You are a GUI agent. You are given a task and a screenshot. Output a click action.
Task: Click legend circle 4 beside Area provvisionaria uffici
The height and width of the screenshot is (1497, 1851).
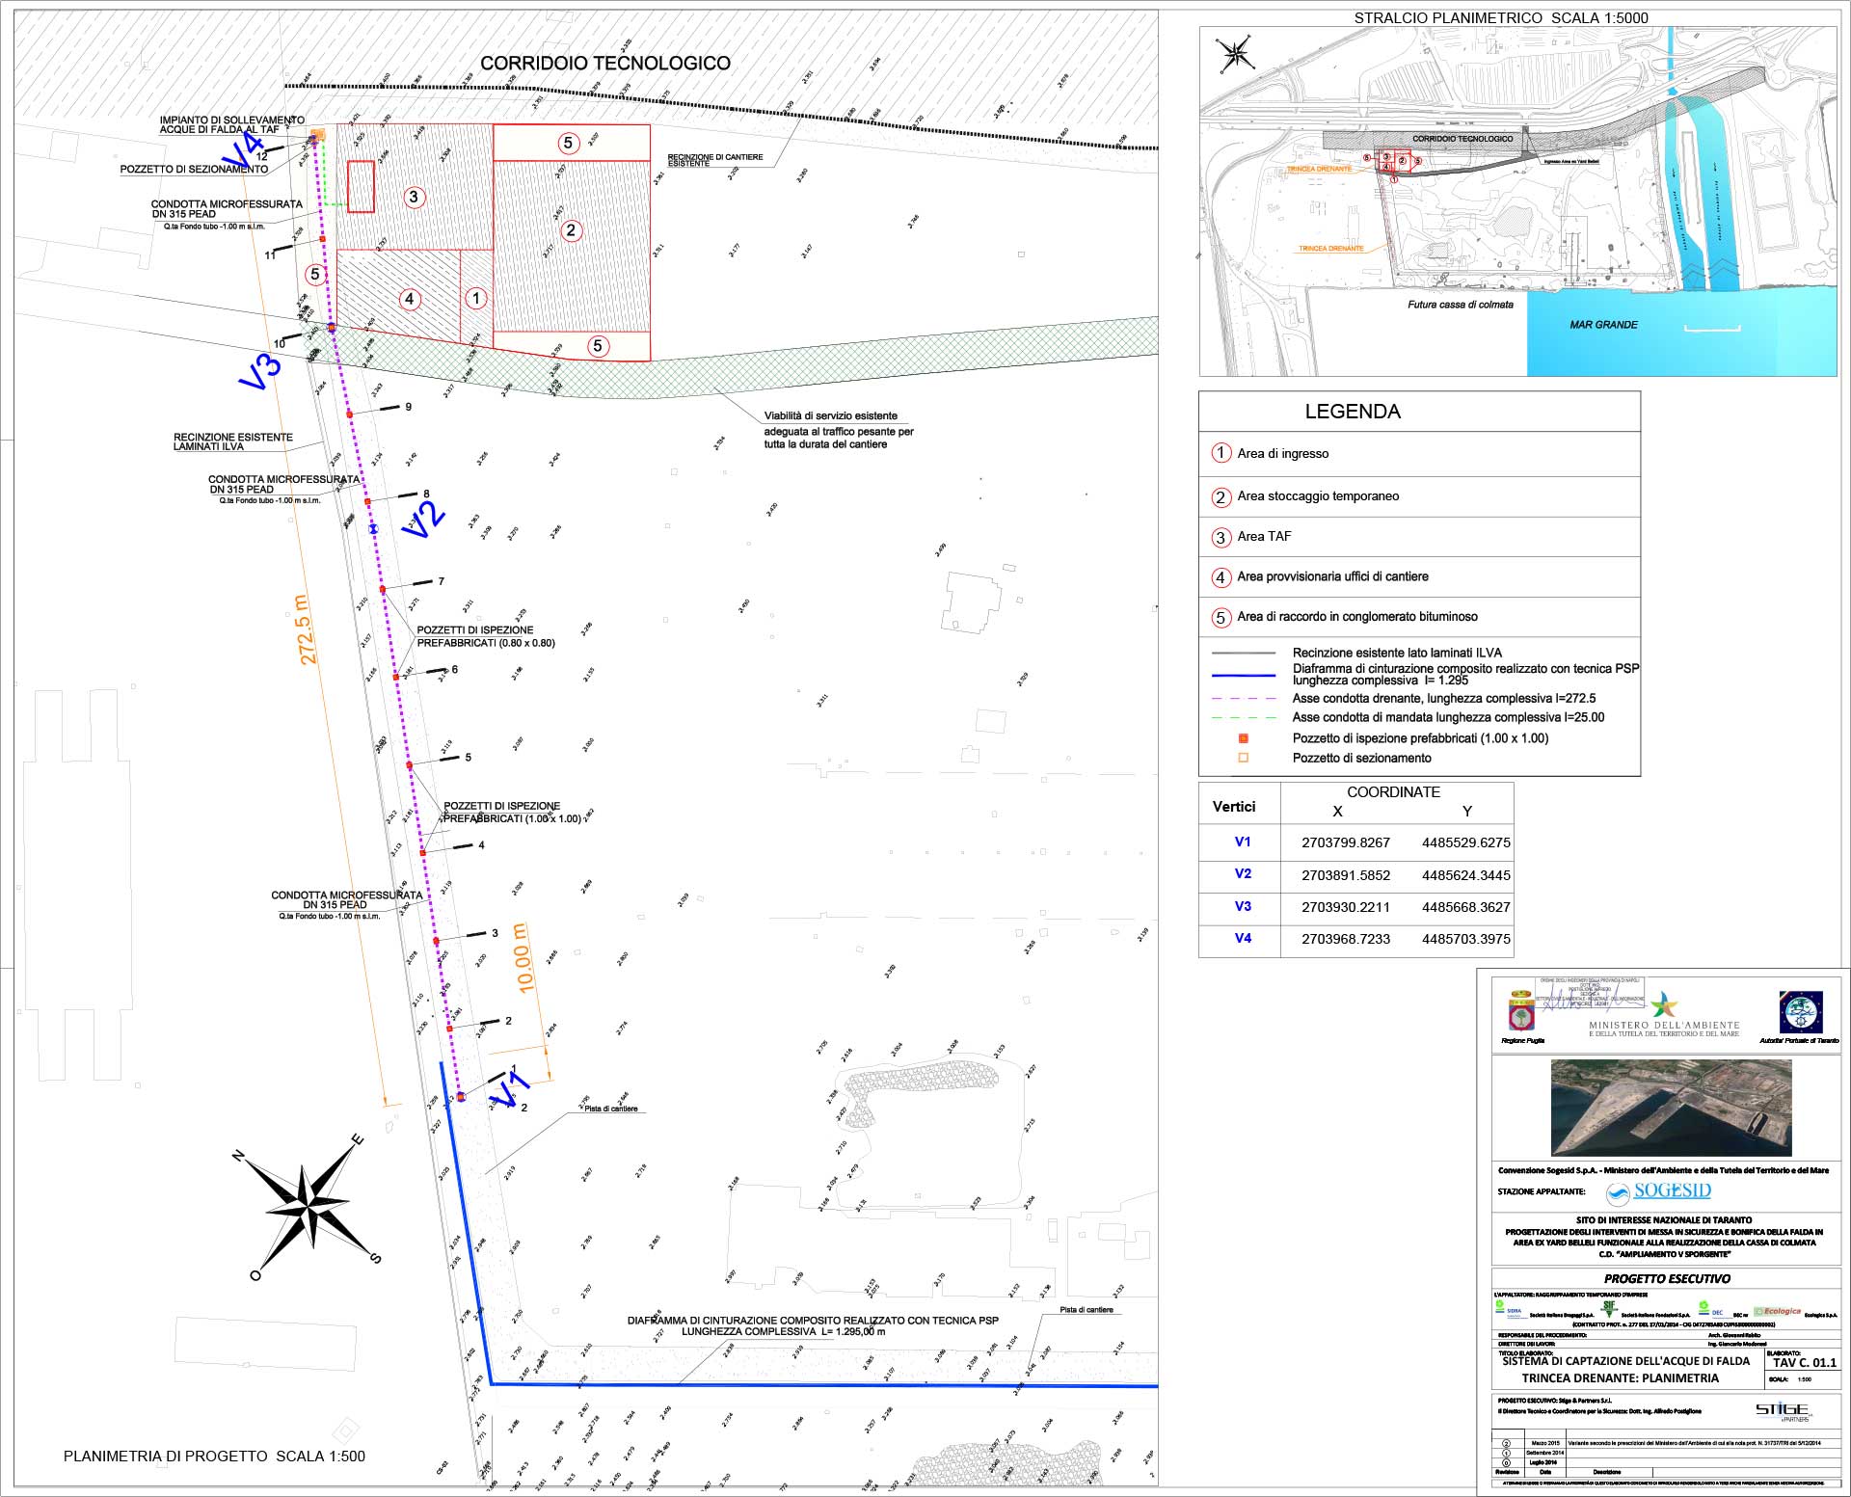pyautogui.click(x=1221, y=577)
